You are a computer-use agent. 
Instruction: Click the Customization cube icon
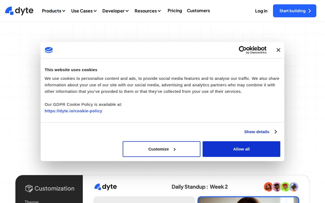[29, 188]
